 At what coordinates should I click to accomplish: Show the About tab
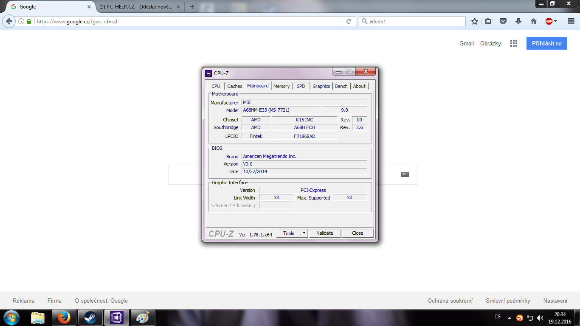pos(359,86)
